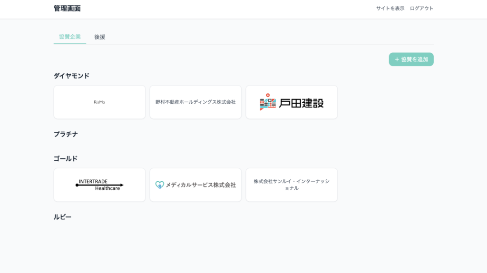
Task: Click the プラチナ section heading
Action: (66, 134)
